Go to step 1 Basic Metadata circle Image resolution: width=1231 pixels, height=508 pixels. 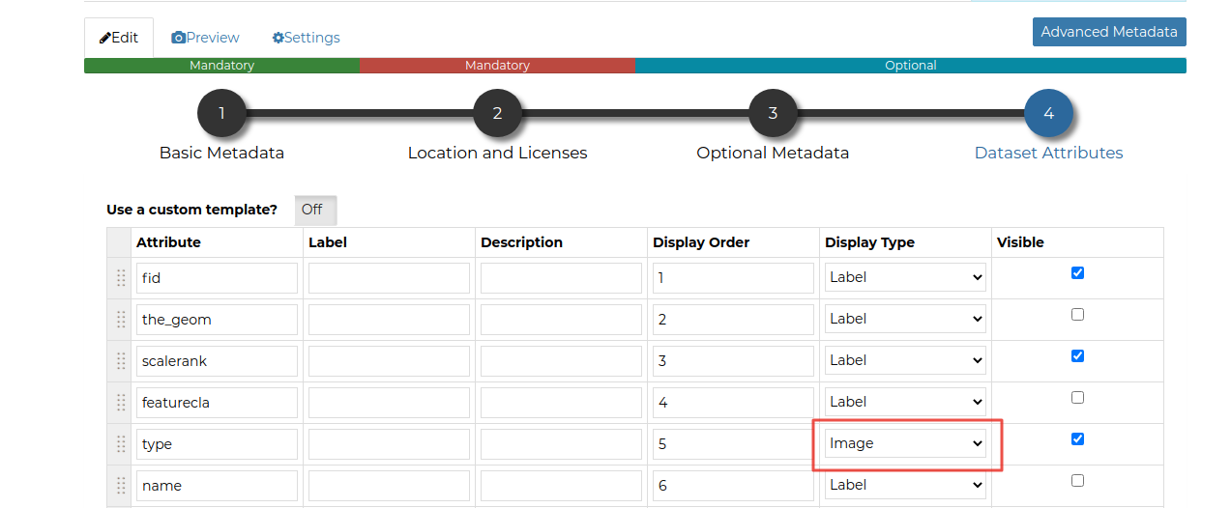pyautogui.click(x=221, y=113)
